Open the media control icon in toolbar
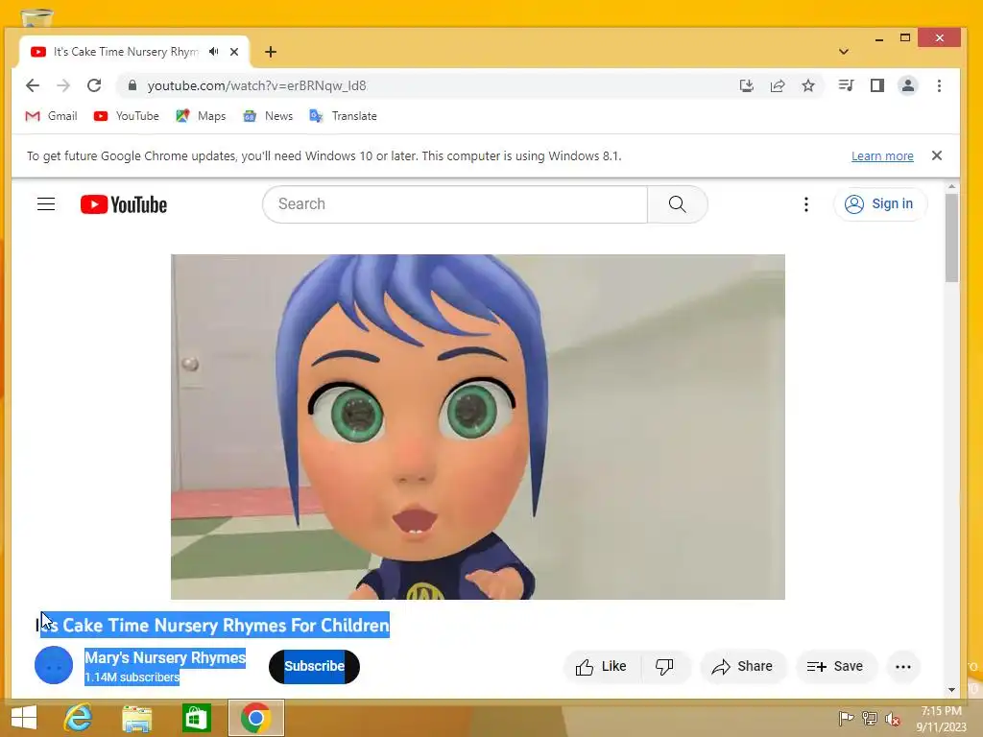 click(x=847, y=85)
